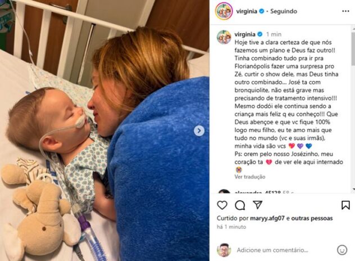
Task: Share post with paper plane icon
Action: pyautogui.click(x=257, y=205)
